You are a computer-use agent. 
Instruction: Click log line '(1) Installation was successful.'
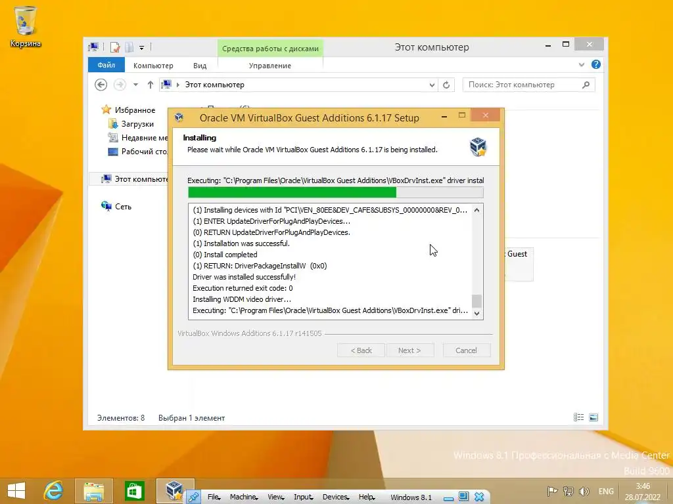(241, 243)
